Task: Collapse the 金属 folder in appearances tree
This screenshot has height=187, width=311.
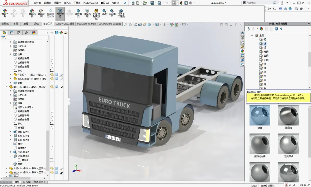Action: 252,35
